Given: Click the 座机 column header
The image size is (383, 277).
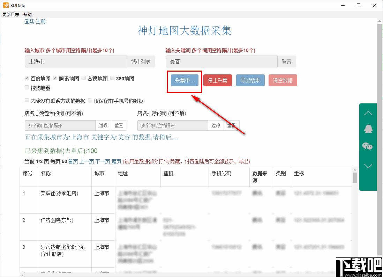Looking at the screenshot, I should point(185,177).
